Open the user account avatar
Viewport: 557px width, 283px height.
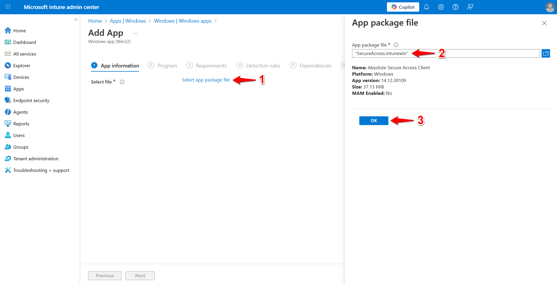click(x=550, y=7)
